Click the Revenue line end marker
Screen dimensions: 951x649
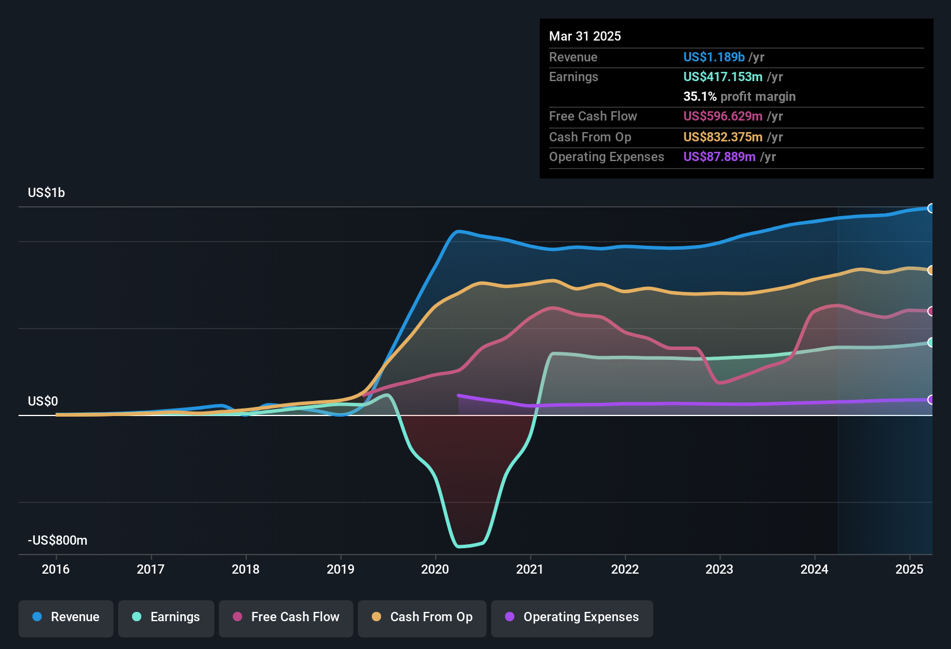pyautogui.click(x=931, y=208)
